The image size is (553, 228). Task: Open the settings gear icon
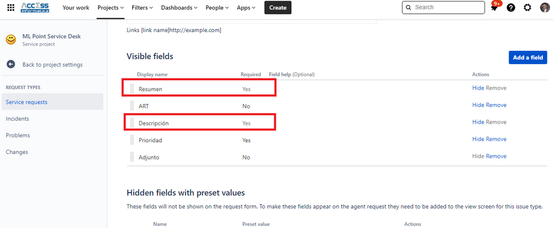[528, 7]
